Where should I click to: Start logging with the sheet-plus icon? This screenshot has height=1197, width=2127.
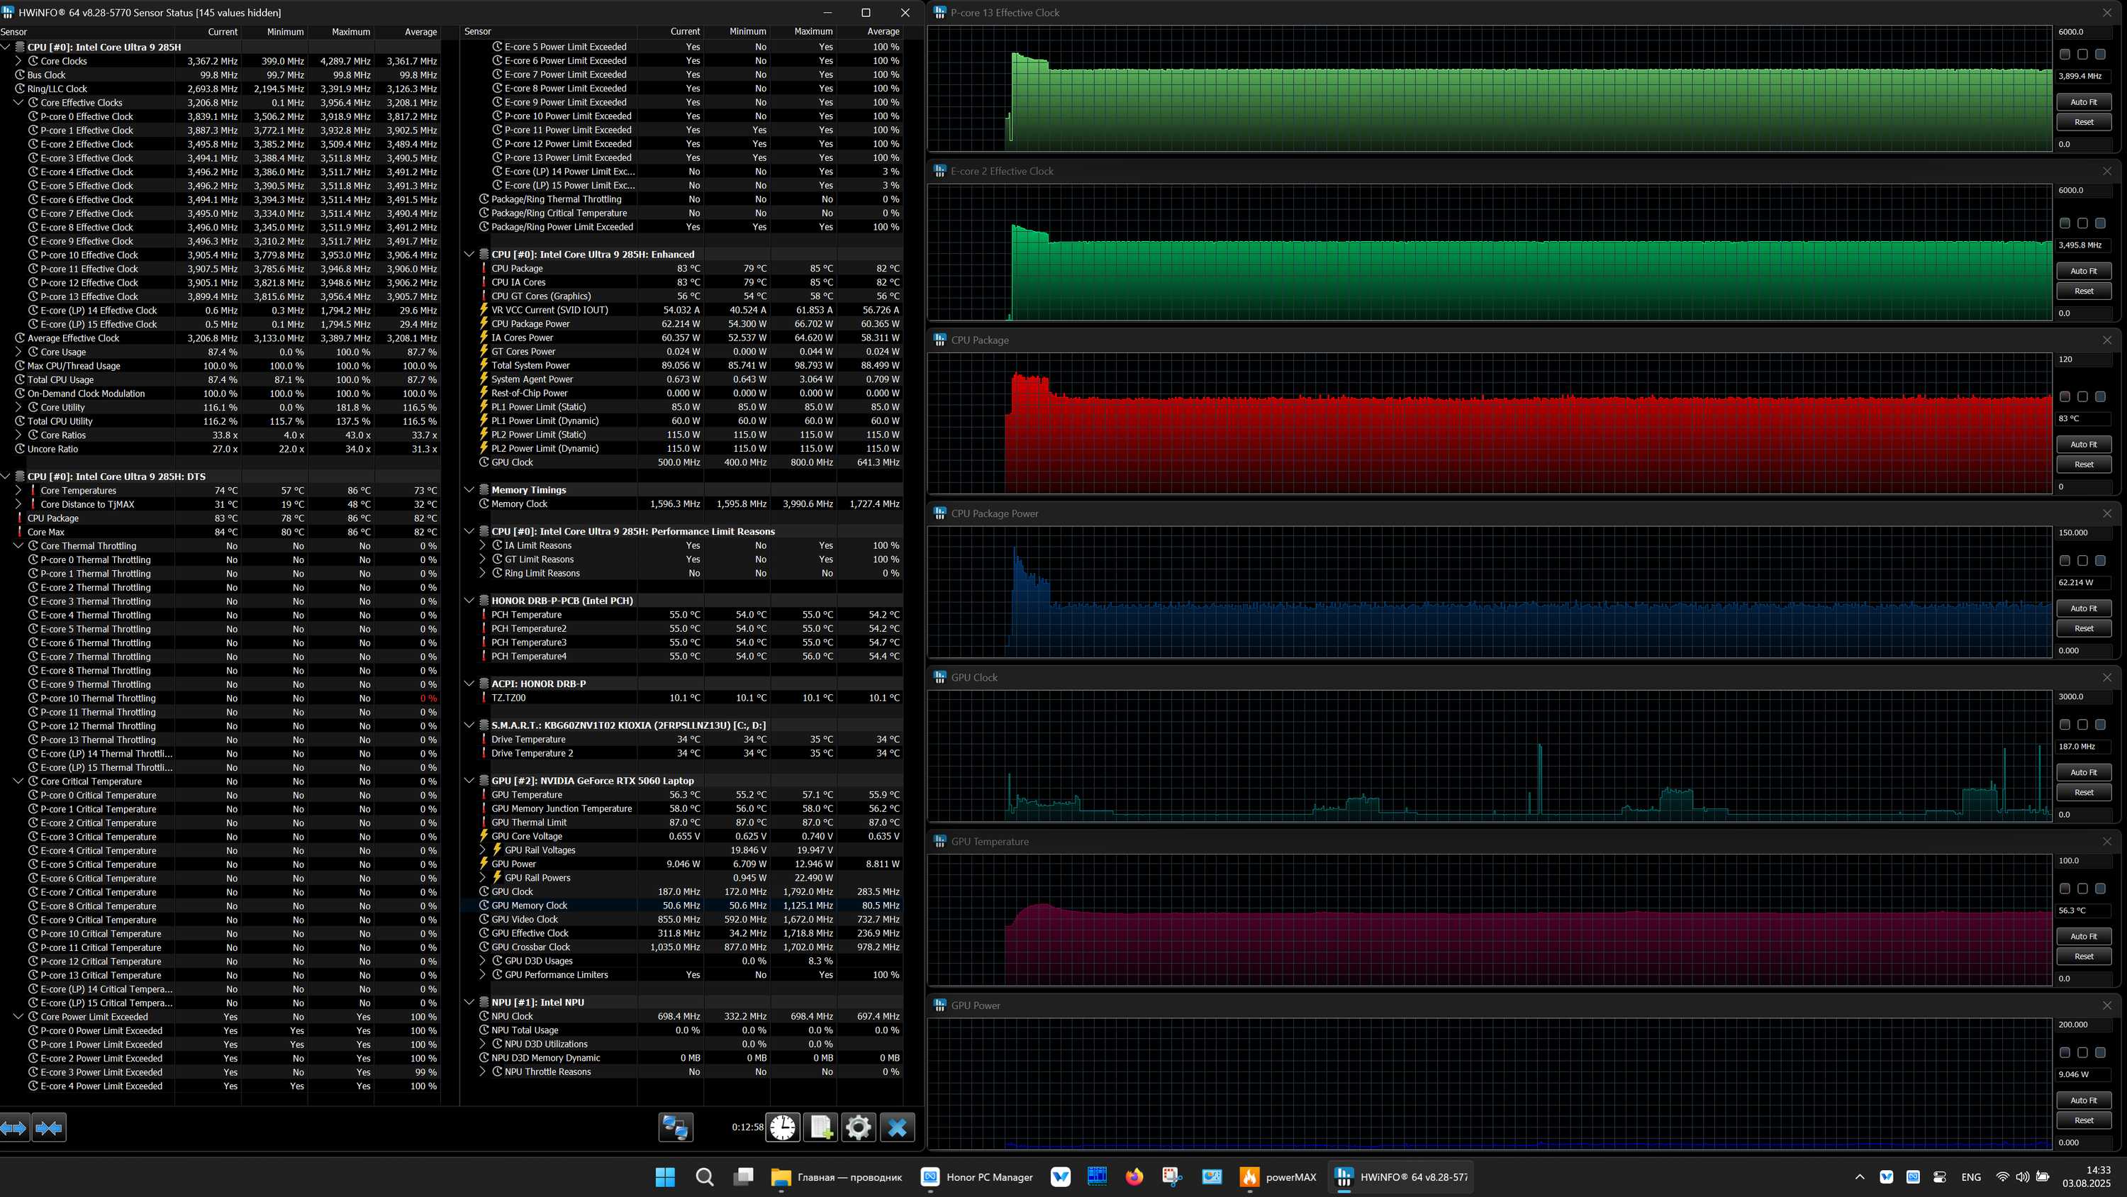821,1127
